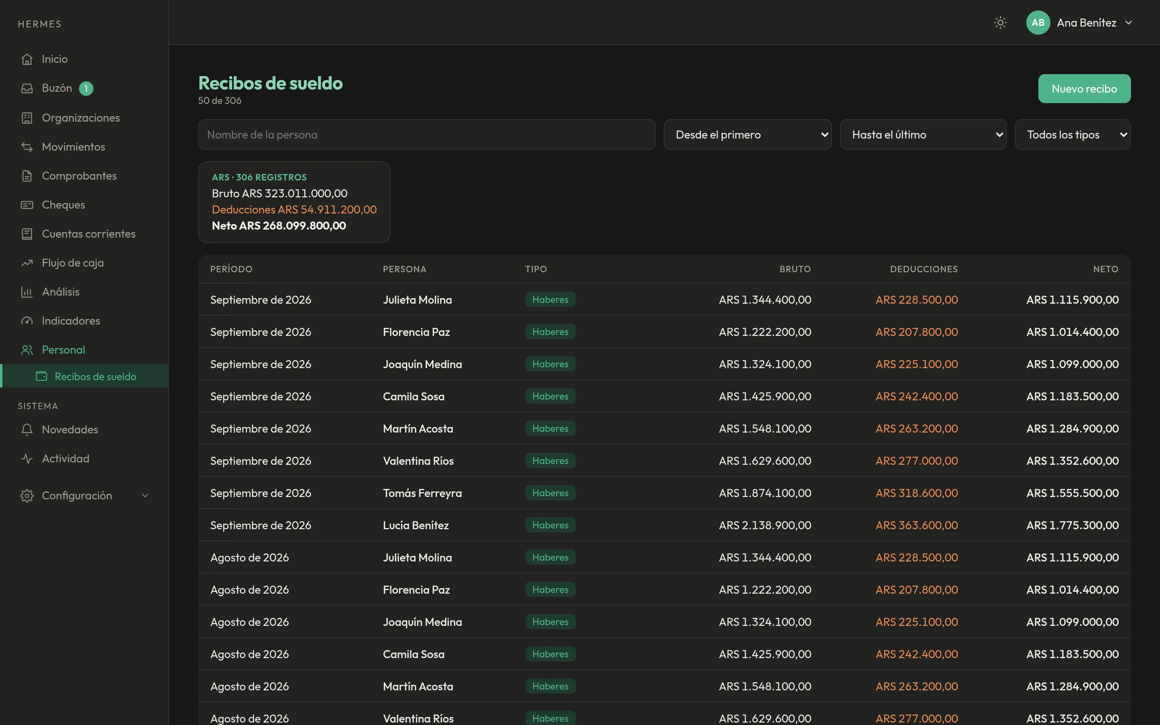Screen dimensions: 1160x725
Task: Open the Desde el primero dropdown
Action: 747,135
